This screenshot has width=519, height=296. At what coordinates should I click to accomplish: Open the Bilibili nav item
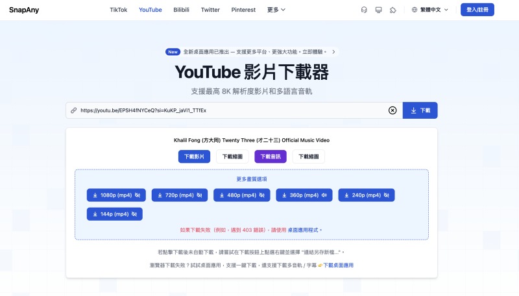click(182, 10)
